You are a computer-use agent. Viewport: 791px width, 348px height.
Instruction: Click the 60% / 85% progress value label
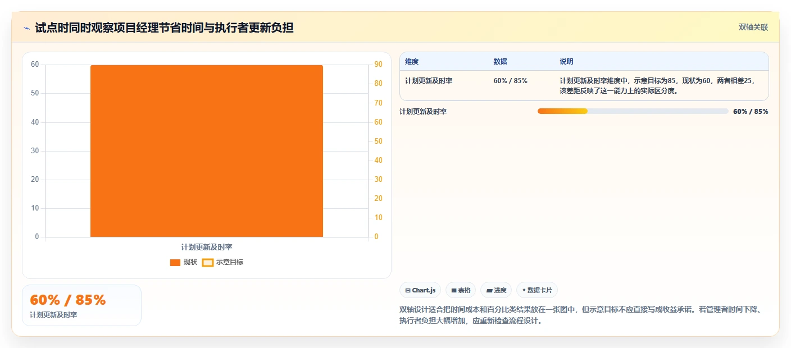point(751,112)
